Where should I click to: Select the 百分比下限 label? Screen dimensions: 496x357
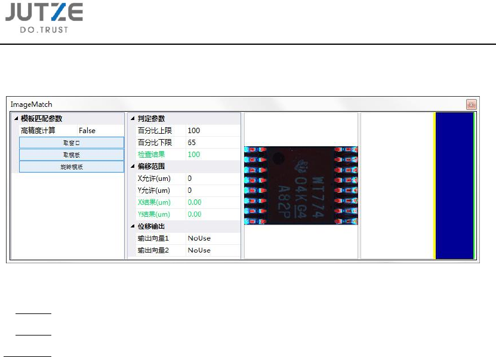(155, 143)
